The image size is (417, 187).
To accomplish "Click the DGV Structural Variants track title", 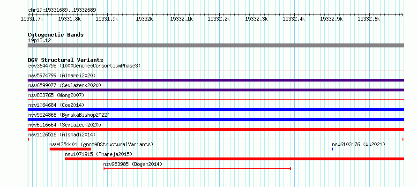I will tap(66, 60).
